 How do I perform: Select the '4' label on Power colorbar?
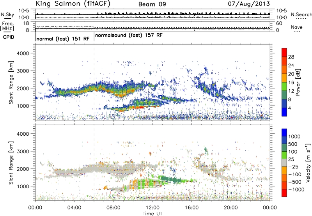pos(290,108)
